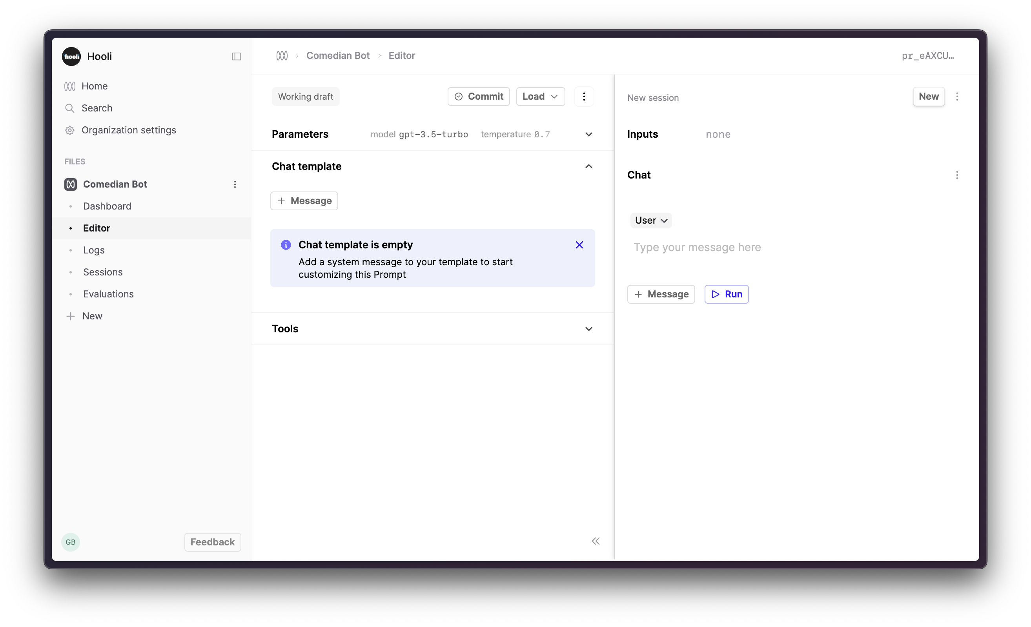
Task: Start a New session in the chat panel
Action: click(x=929, y=96)
